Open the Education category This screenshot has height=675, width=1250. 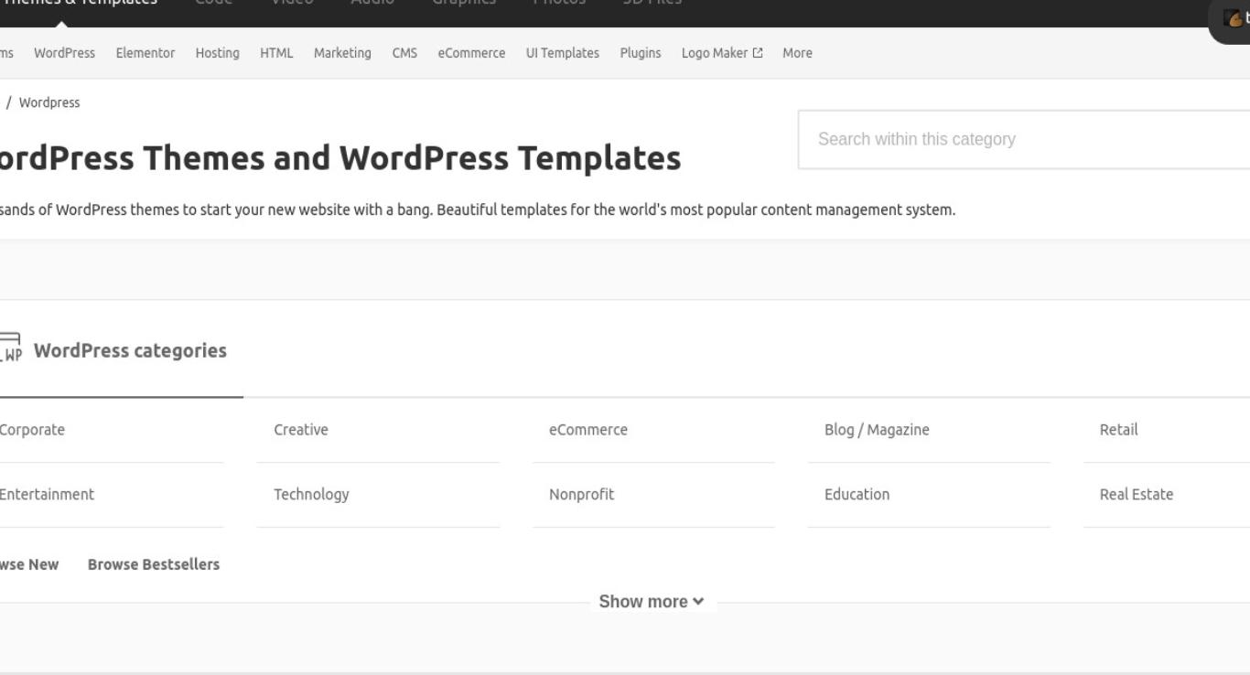point(857,495)
